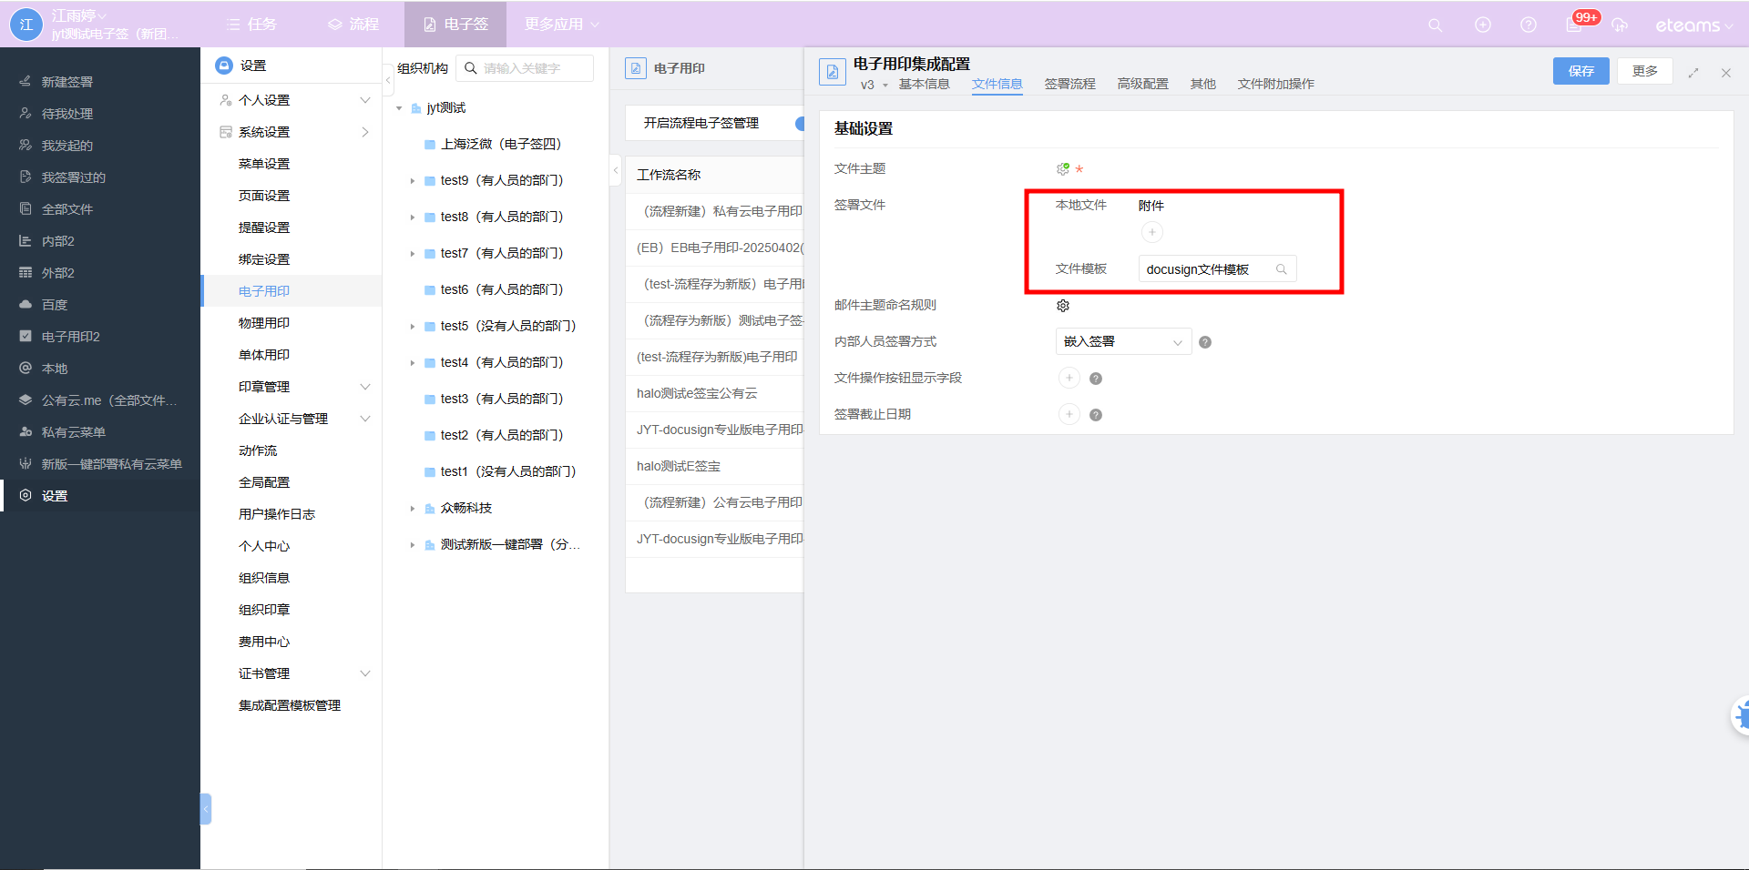The height and width of the screenshot is (870, 1749).
Task: Click the 保存 button
Action: [1580, 71]
